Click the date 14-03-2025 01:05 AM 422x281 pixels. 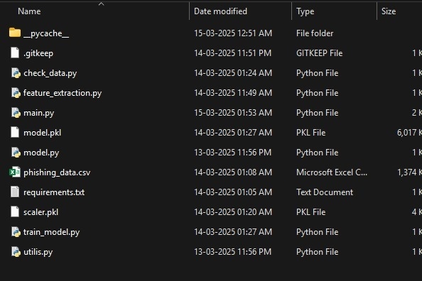(233, 192)
